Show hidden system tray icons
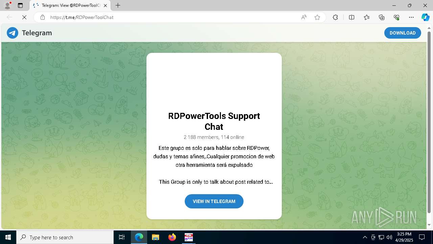 tap(365, 237)
